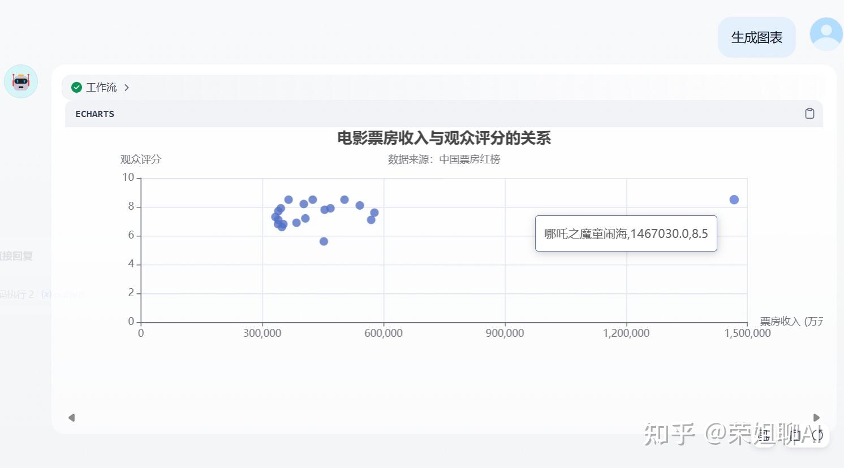Click the 1,500,000 x-axis tick label
The width and height of the screenshot is (844, 468).
(747, 333)
